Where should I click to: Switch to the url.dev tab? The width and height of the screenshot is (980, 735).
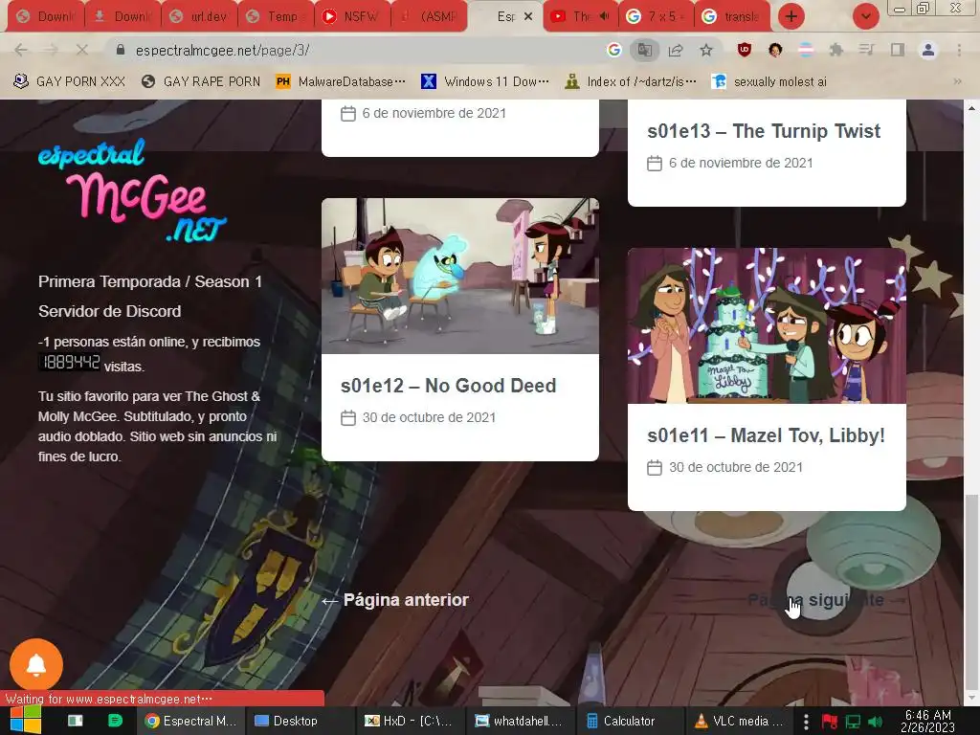click(199, 16)
